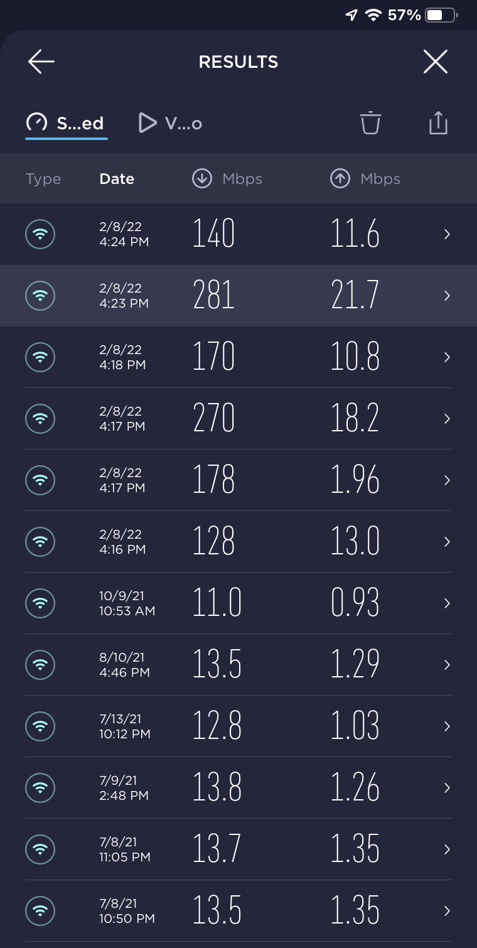Sort results by Type column
The image size is (477, 948).
pos(43,179)
